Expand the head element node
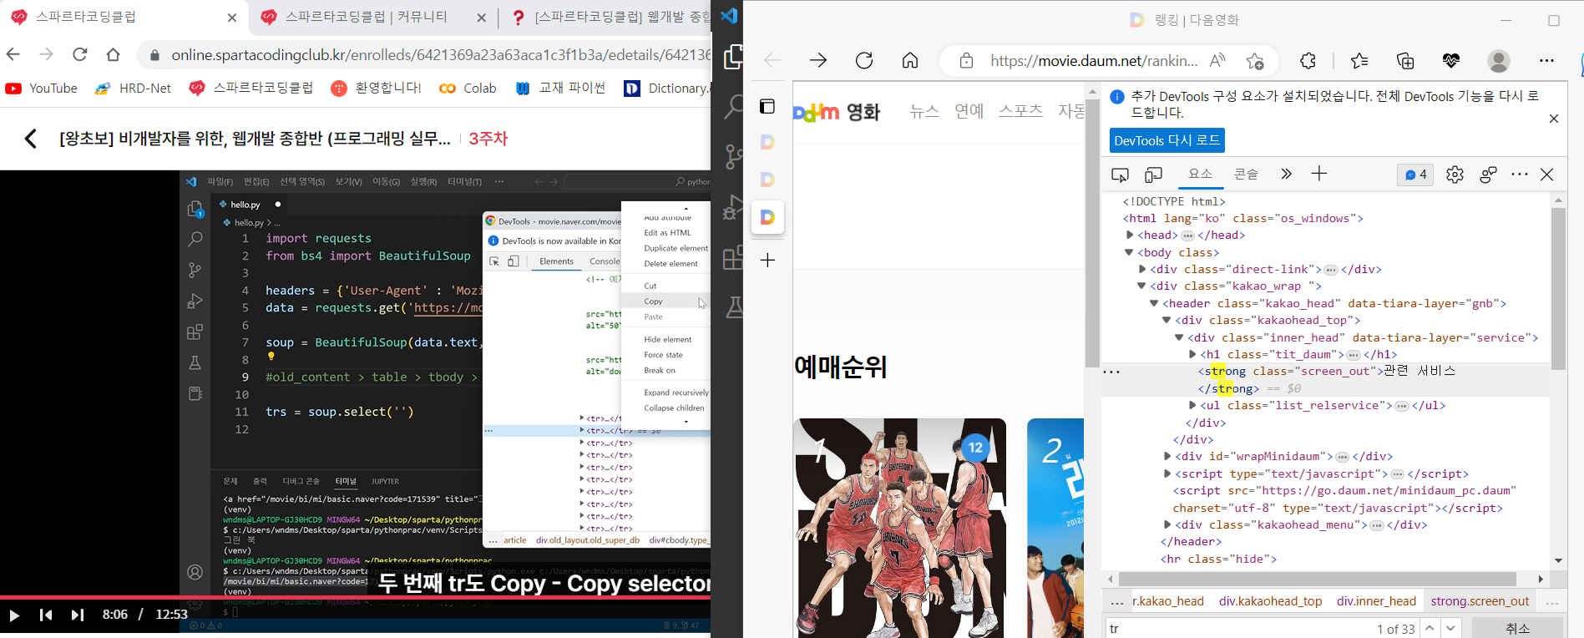The image size is (1584, 638). (1130, 235)
